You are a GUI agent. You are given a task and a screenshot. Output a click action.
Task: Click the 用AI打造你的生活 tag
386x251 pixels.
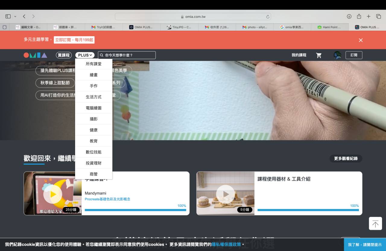[x=55, y=95]
